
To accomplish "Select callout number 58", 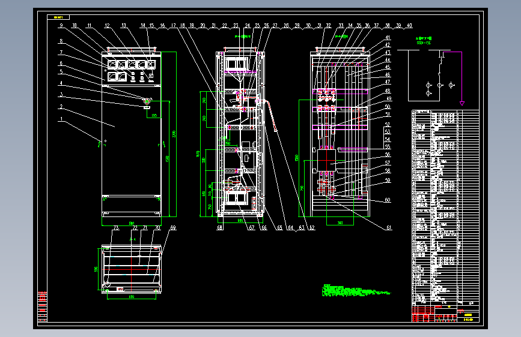I will pyautogui.click(x=388, y=170).
